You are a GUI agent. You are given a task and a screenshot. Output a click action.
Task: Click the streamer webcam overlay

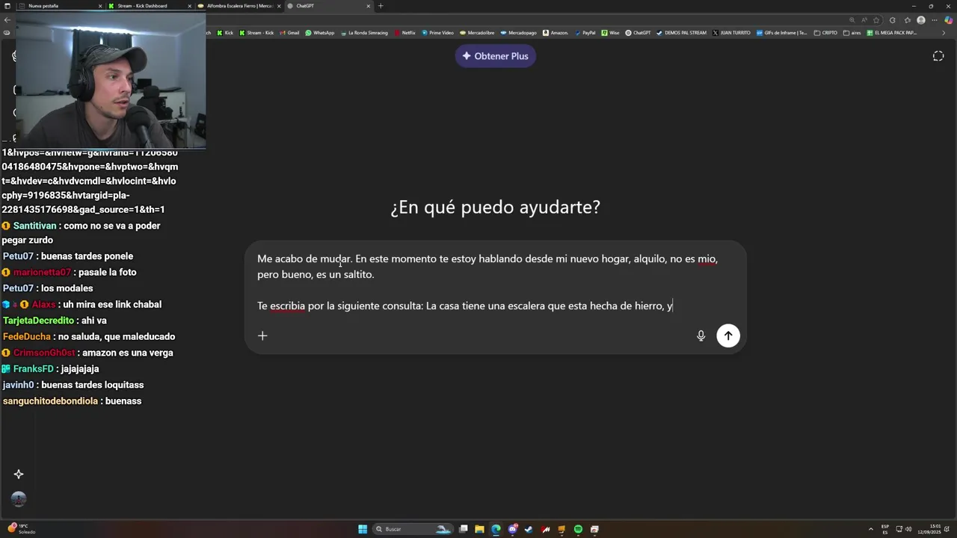click(x=111, y=80)
